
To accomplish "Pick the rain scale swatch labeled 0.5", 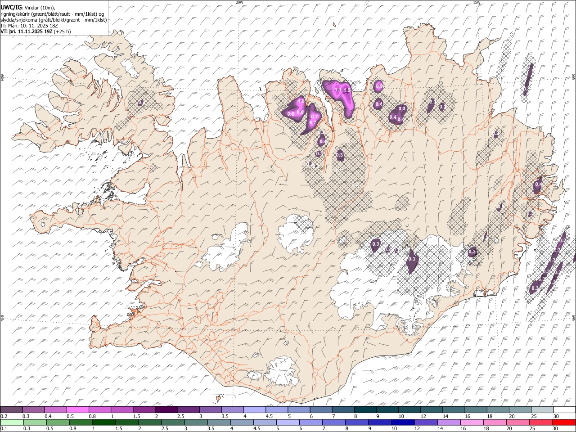I will point(58,422).
